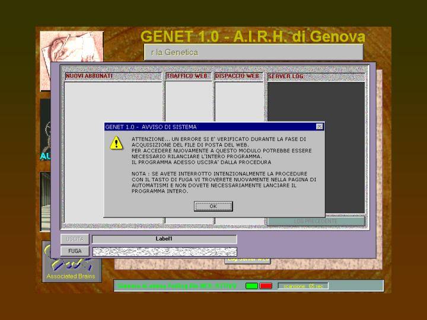Confirm the system warning with OK

213,206
